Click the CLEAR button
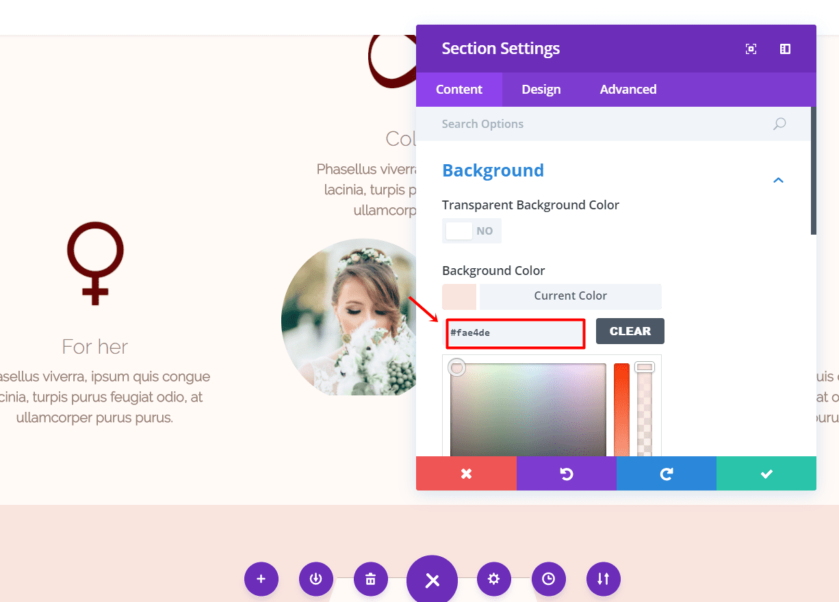 pos(630,331)
